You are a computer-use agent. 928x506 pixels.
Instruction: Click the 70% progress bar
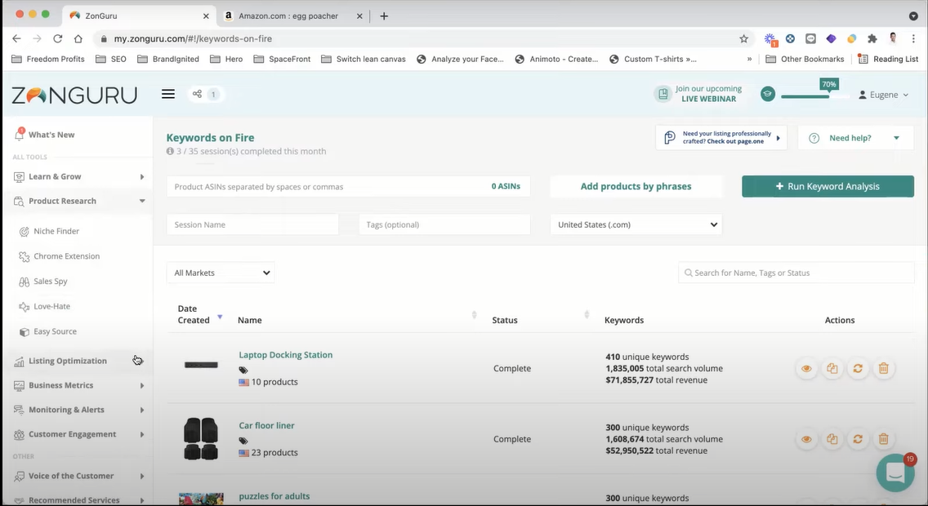815,95
